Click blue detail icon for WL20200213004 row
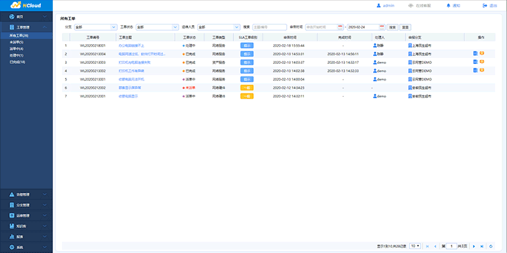 click(x=475, y=53)
